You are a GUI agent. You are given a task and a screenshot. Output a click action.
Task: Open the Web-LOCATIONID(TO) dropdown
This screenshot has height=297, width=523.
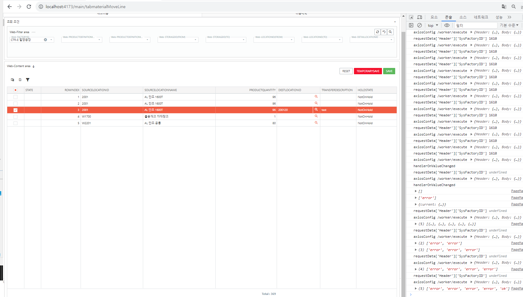coord(340,40)
